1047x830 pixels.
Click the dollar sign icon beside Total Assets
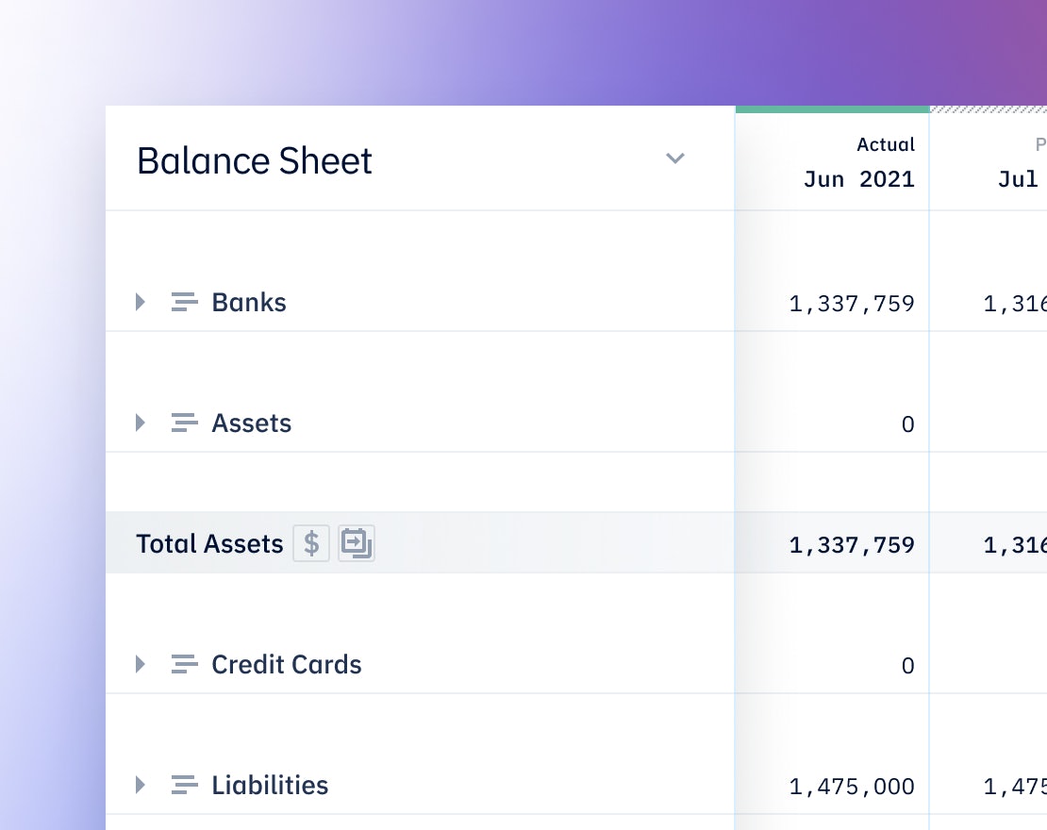click(311, 543)
